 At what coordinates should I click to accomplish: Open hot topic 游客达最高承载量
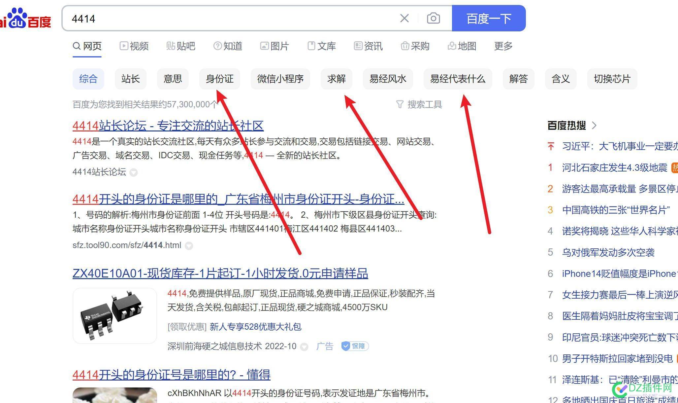point(620,189)
